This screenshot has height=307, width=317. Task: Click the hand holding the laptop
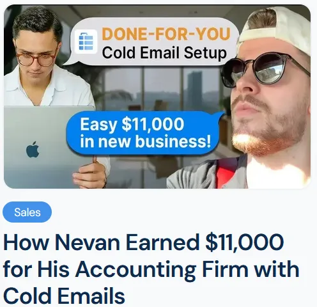point(90,174)
